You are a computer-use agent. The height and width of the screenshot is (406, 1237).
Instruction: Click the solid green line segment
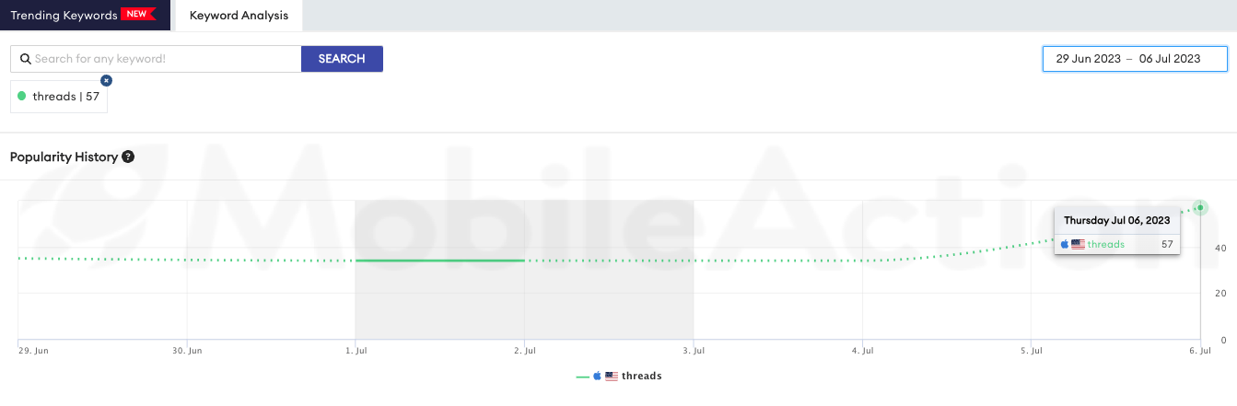[x=440, y=261]
